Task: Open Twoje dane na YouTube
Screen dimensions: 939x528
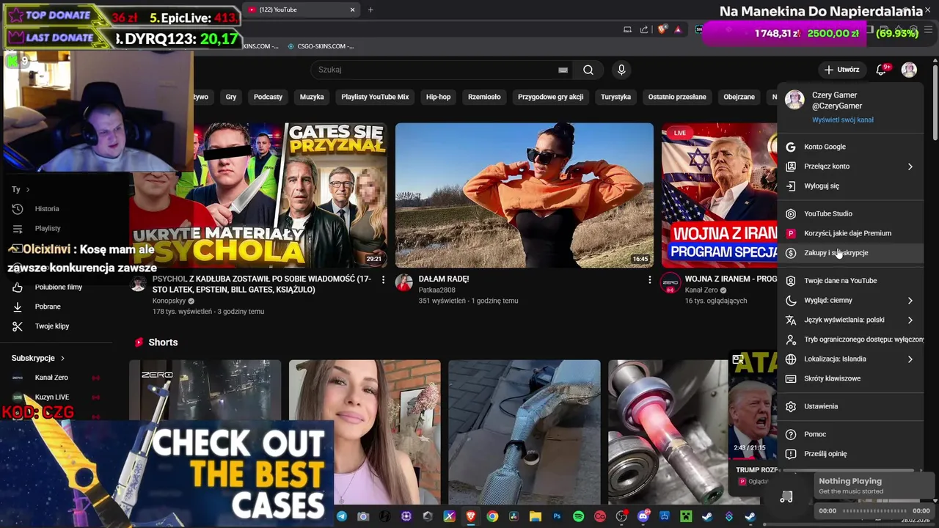Action: [x=851, y=281]
